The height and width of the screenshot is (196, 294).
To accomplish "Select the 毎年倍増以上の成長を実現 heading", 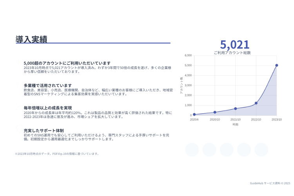I will pyautogui.click(x=48, y=108).
